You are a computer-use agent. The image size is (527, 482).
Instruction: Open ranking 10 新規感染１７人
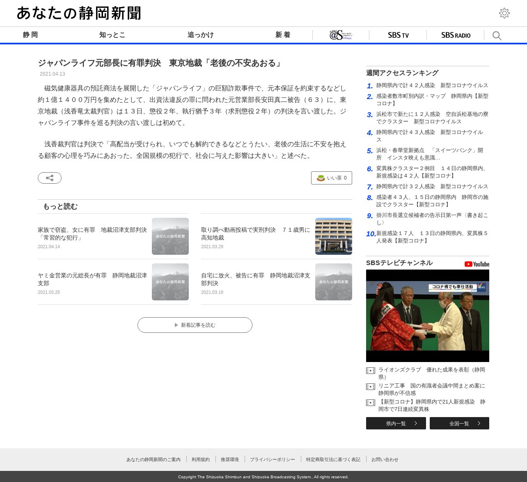click(432, 237)
